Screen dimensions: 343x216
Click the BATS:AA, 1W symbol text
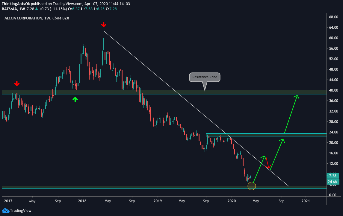pos(13,9)
